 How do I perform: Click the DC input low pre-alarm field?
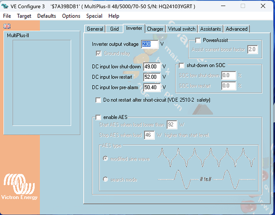coord(152,87)
